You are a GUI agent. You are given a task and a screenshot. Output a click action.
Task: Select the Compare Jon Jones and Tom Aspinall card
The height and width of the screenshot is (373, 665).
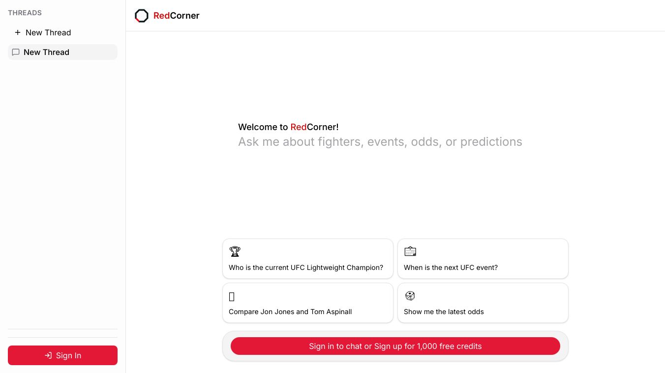(x=308, y=303)
